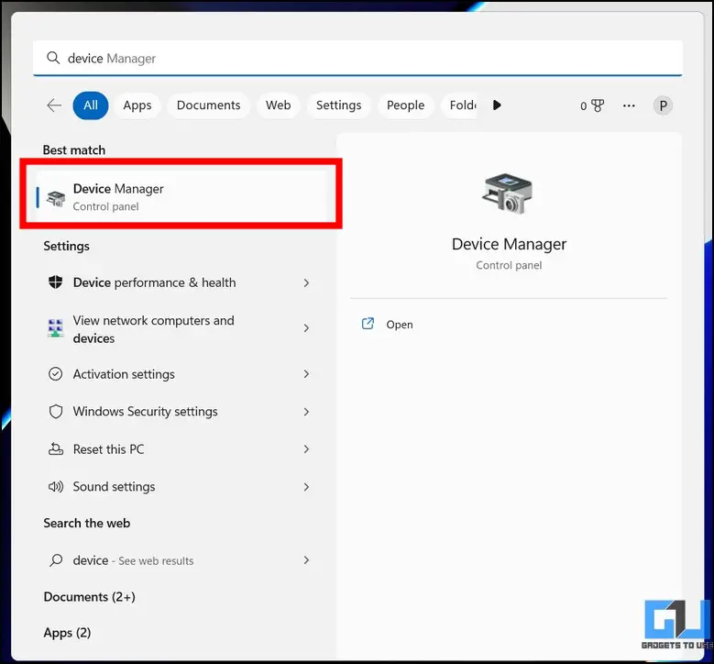
Task: Click the shield icon for Device performance
Action: pos(56,282)
